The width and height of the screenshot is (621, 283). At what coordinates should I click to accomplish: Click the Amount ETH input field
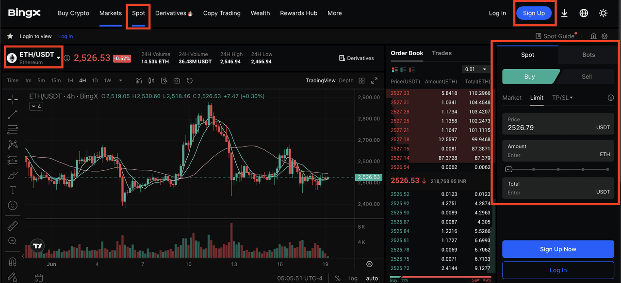point(558,150)
